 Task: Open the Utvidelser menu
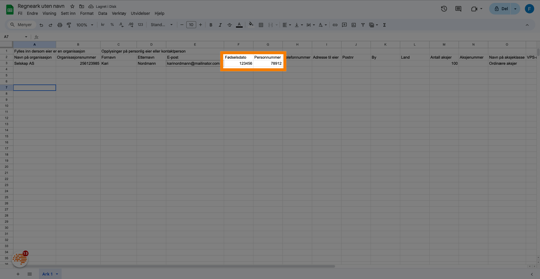click(x=140, y=13)
